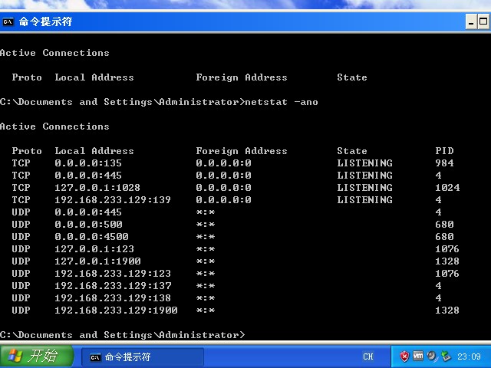491x368 pixels.
Task: Click the 23:09 system clock
Action: coord(469,357)
